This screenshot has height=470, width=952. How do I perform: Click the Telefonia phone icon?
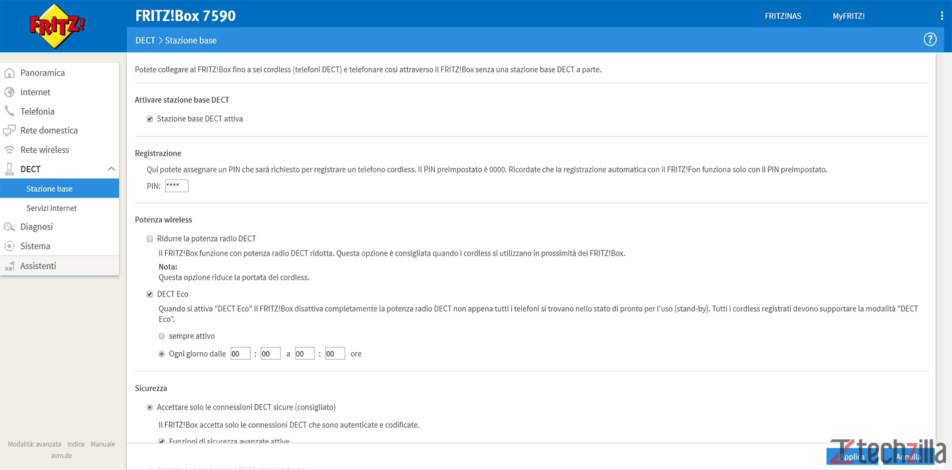coord(9,111)
